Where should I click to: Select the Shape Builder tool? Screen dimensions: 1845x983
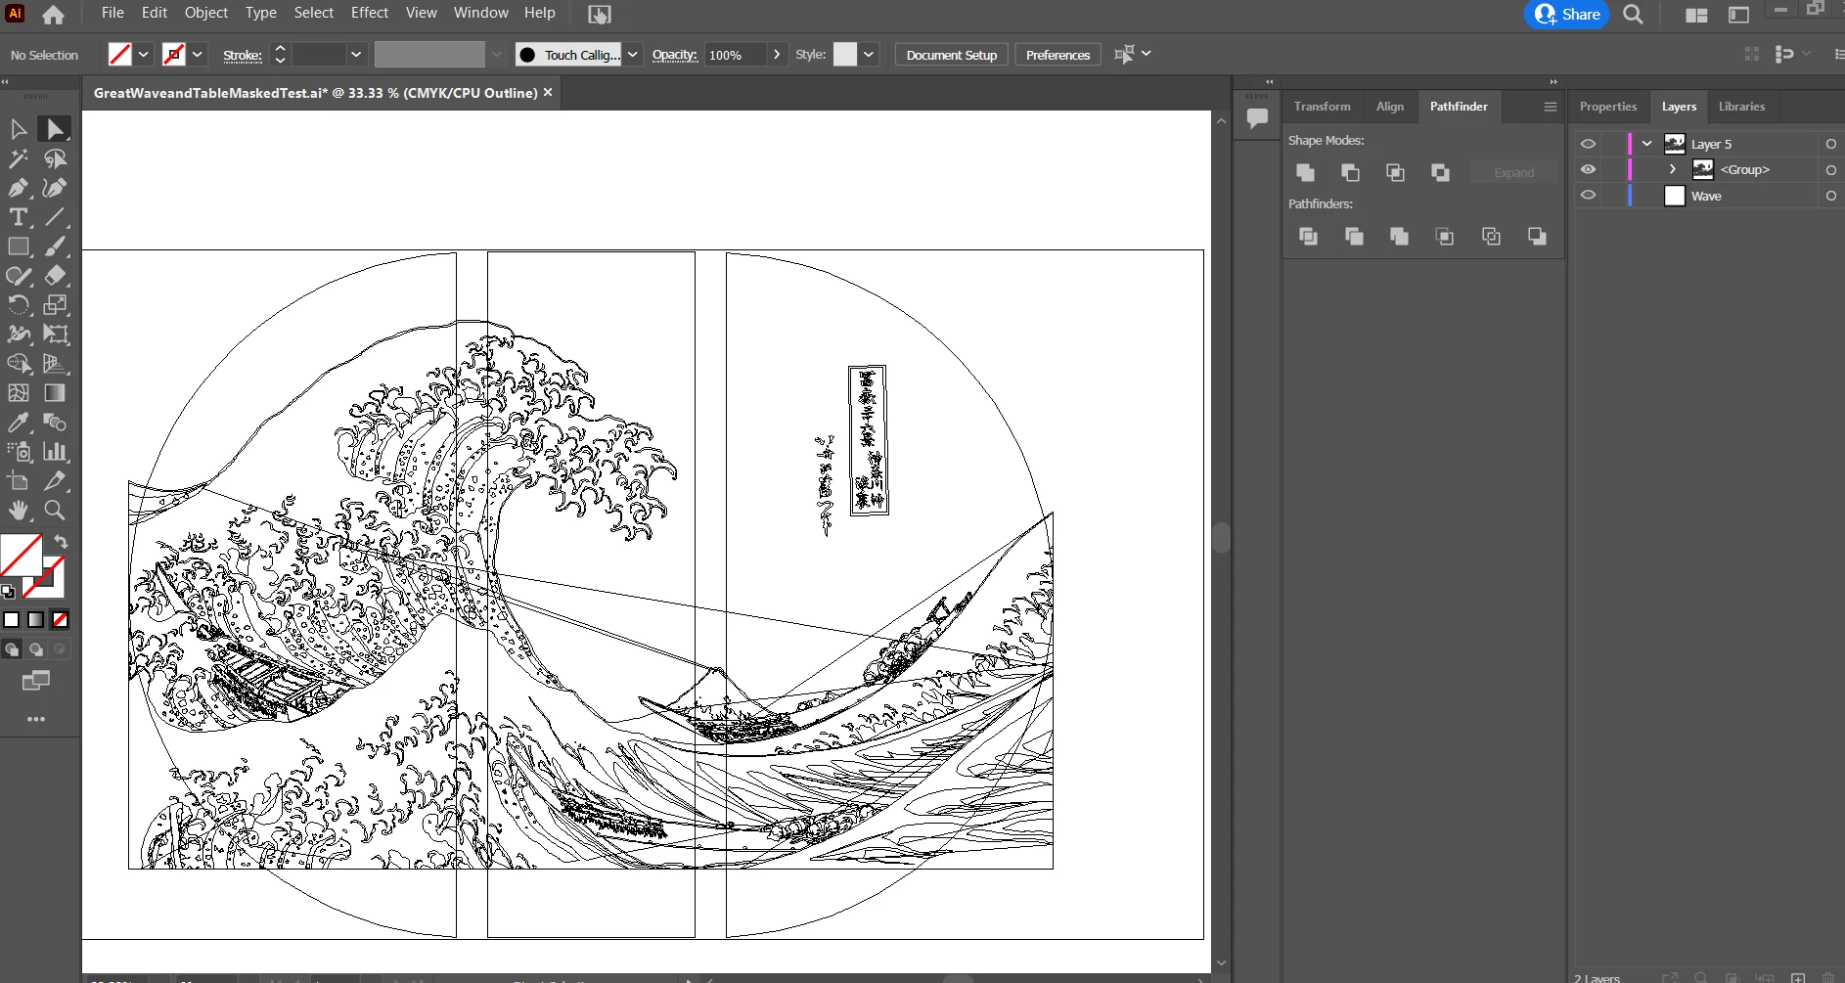coord(18,364)
